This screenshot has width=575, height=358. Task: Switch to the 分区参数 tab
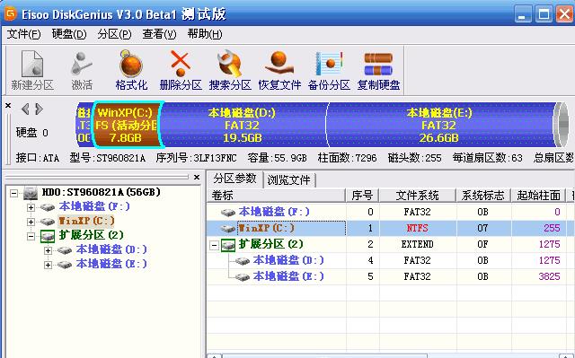pyautogui.click(x=235, y=179)
